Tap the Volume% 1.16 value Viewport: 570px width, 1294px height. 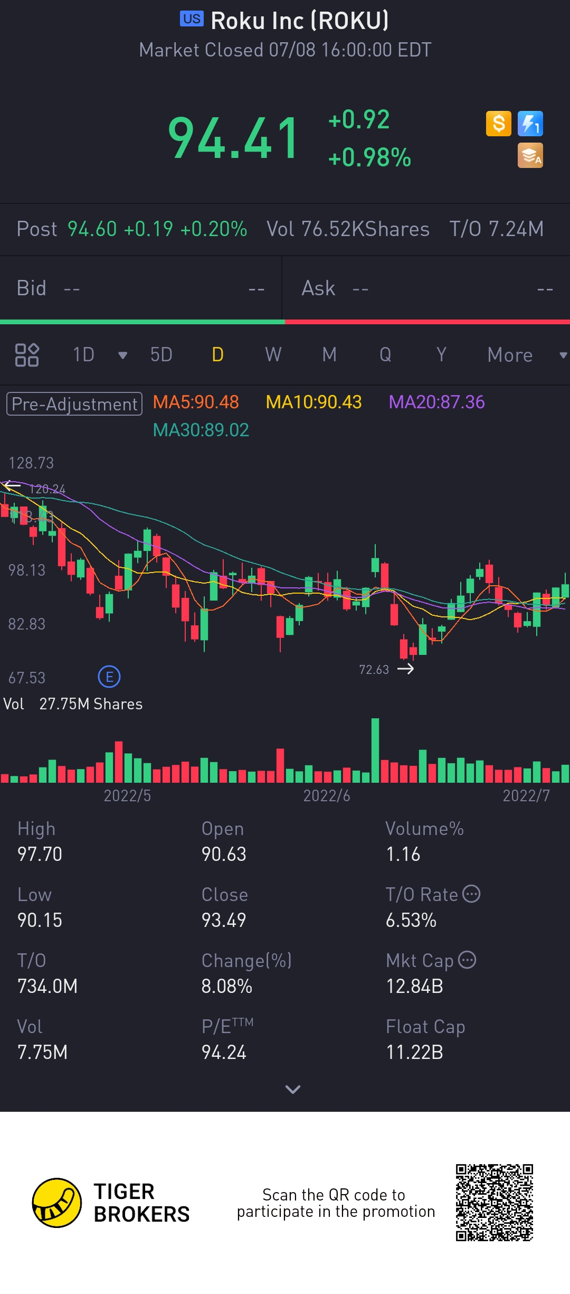(x=403, y=854)
